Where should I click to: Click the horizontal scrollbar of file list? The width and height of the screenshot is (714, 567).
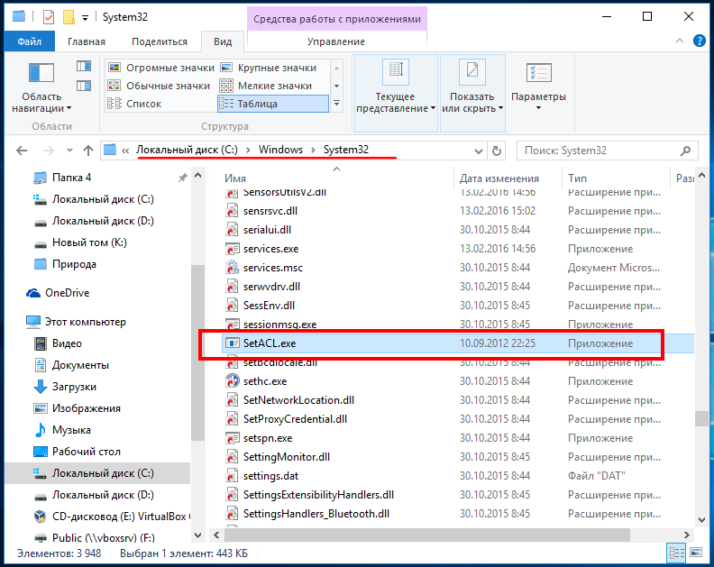click(x=426, y=535)
